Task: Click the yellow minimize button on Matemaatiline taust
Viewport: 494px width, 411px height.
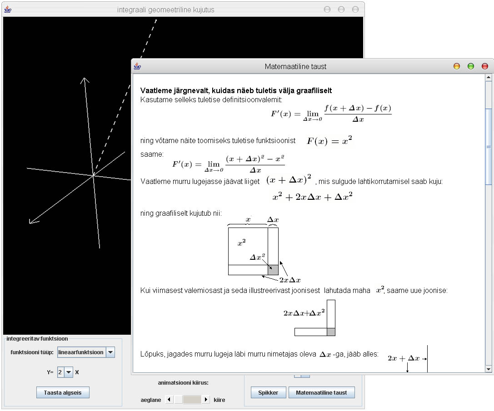Action: (x=457, y=66)
